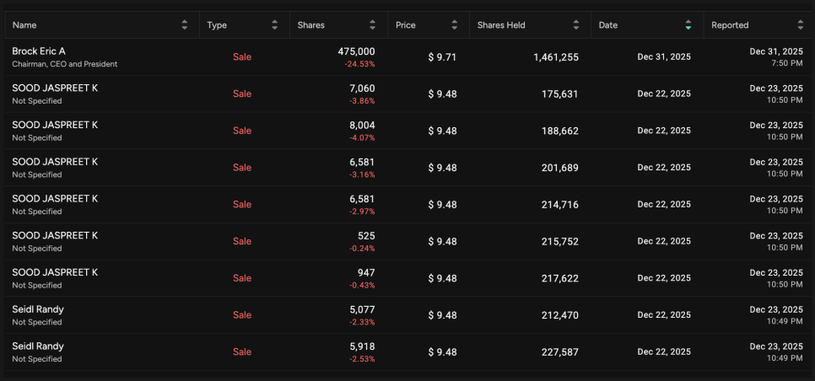The height and width of the screenshot is (381, 815).
Task: Select the 1,461,255 shares held value
Action: coord(555,56)
